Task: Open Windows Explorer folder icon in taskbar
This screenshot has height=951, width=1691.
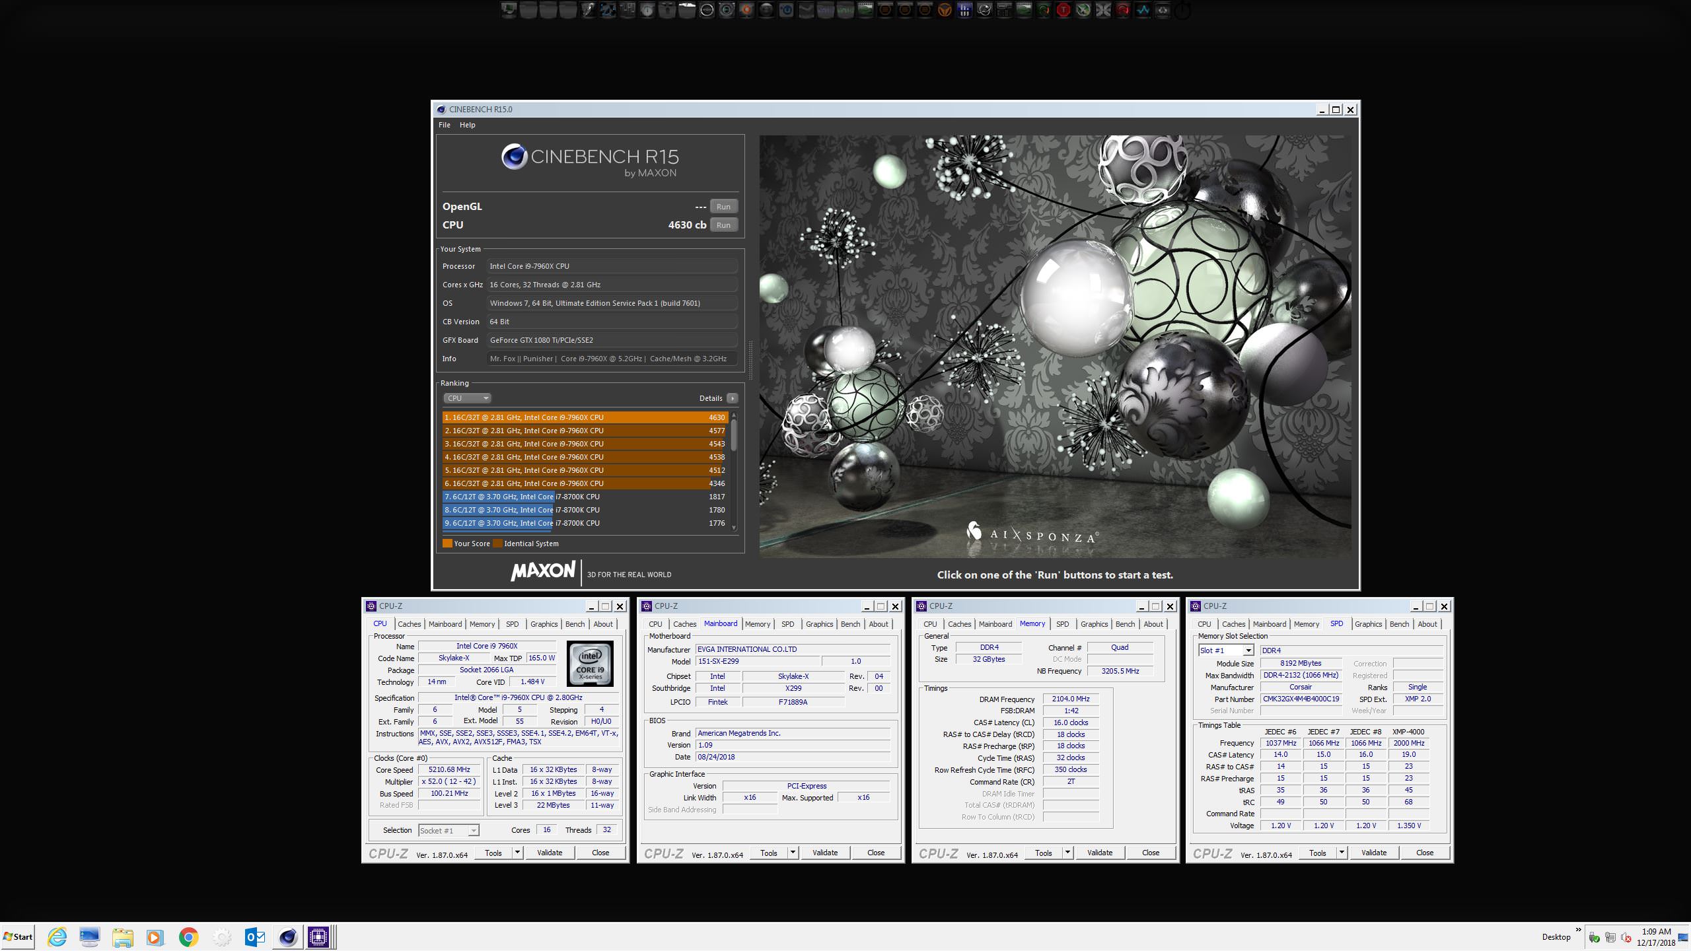Action: [x=122, y=936]
